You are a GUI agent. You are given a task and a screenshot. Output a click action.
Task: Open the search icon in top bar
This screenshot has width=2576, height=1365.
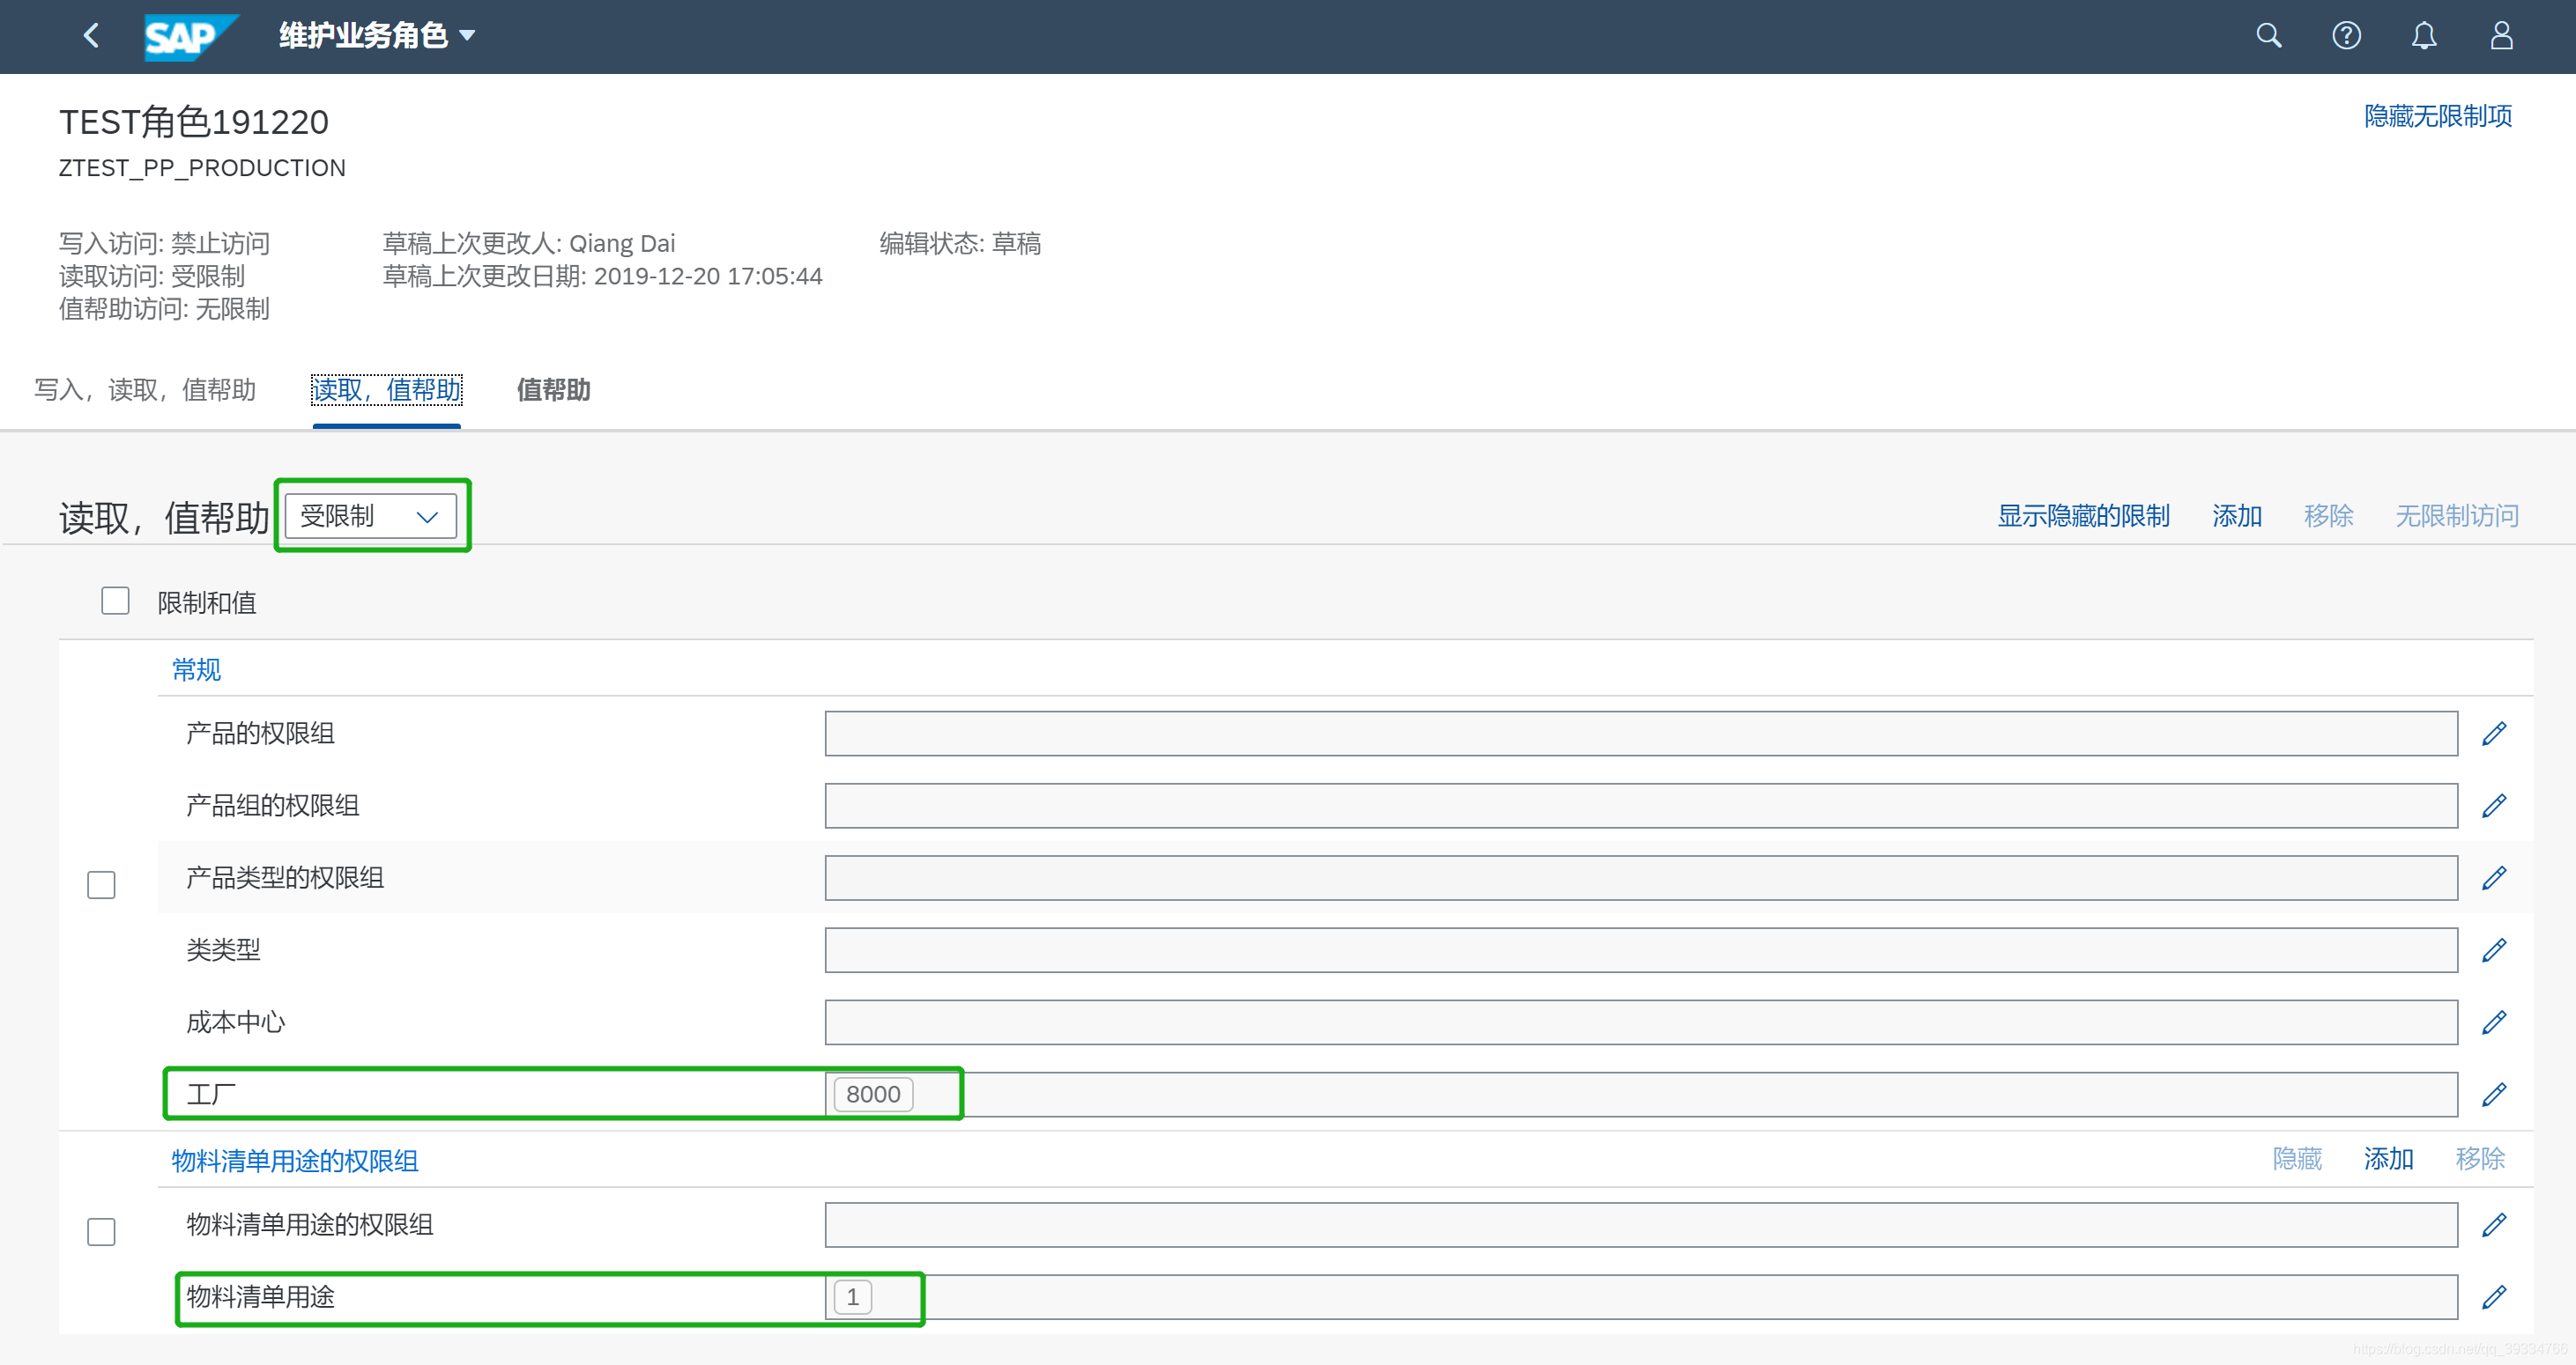(x=2268, y=36)
